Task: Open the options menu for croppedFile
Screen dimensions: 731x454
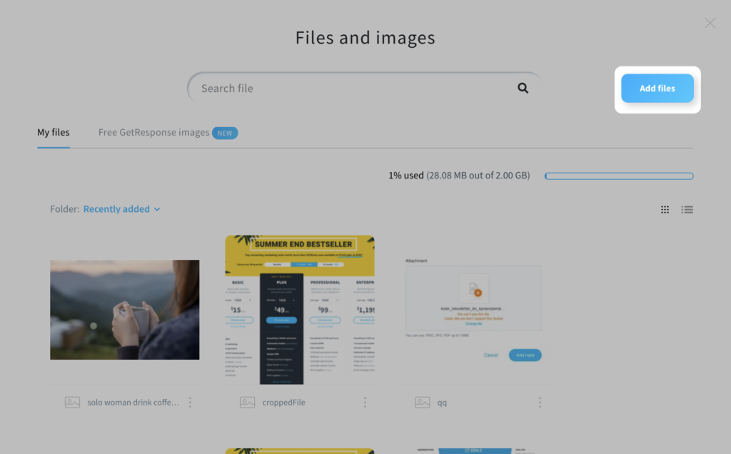Action: coord(365,402)
